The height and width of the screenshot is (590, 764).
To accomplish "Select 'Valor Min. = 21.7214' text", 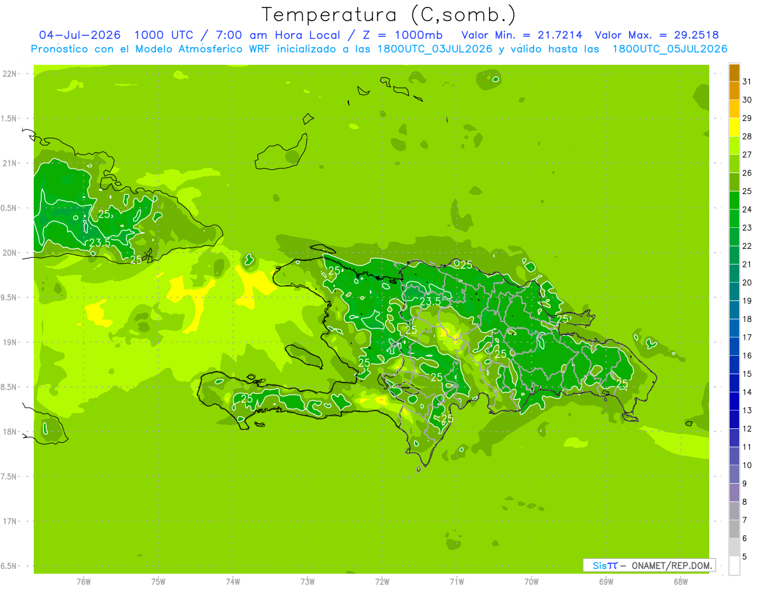I will pyautogui.click(x=521, y=35).
